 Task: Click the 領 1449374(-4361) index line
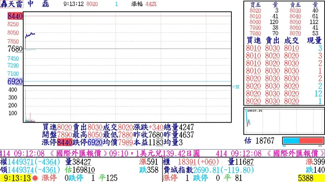pos(30,170)
